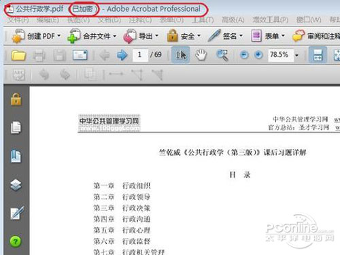Screen dimensions: 340x255
Task: Open the Layers panel in the sidebar
Action: coord(16,185)
